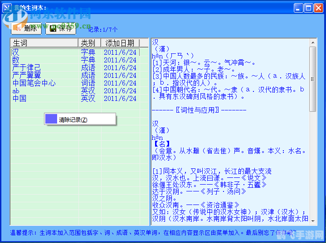
Task: Click the blue icon beside 清除记录
Action: (51, 119)
